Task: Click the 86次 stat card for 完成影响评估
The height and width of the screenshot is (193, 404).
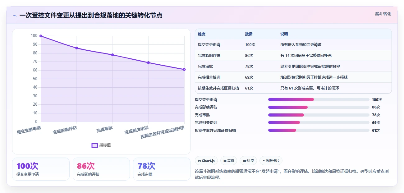Action: [x=101, y=169]
